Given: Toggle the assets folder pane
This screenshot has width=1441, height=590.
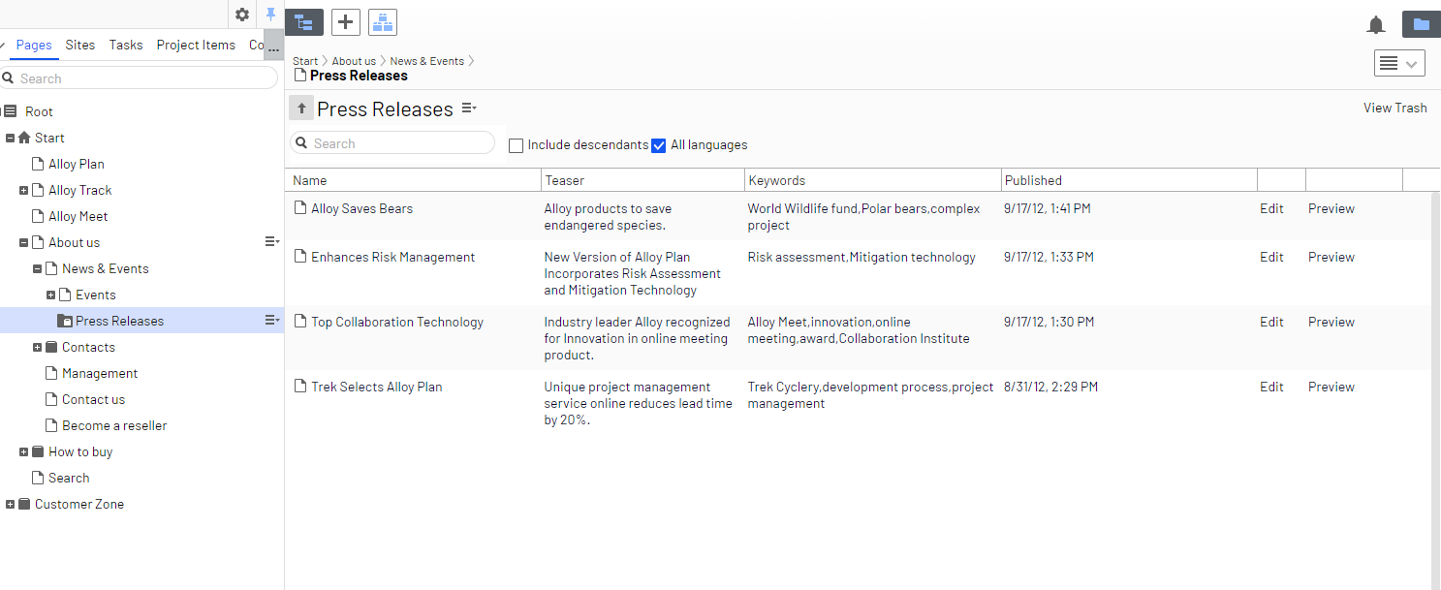Looking at the screenshot, I should pyautogui.click(x=1422, y=24).
